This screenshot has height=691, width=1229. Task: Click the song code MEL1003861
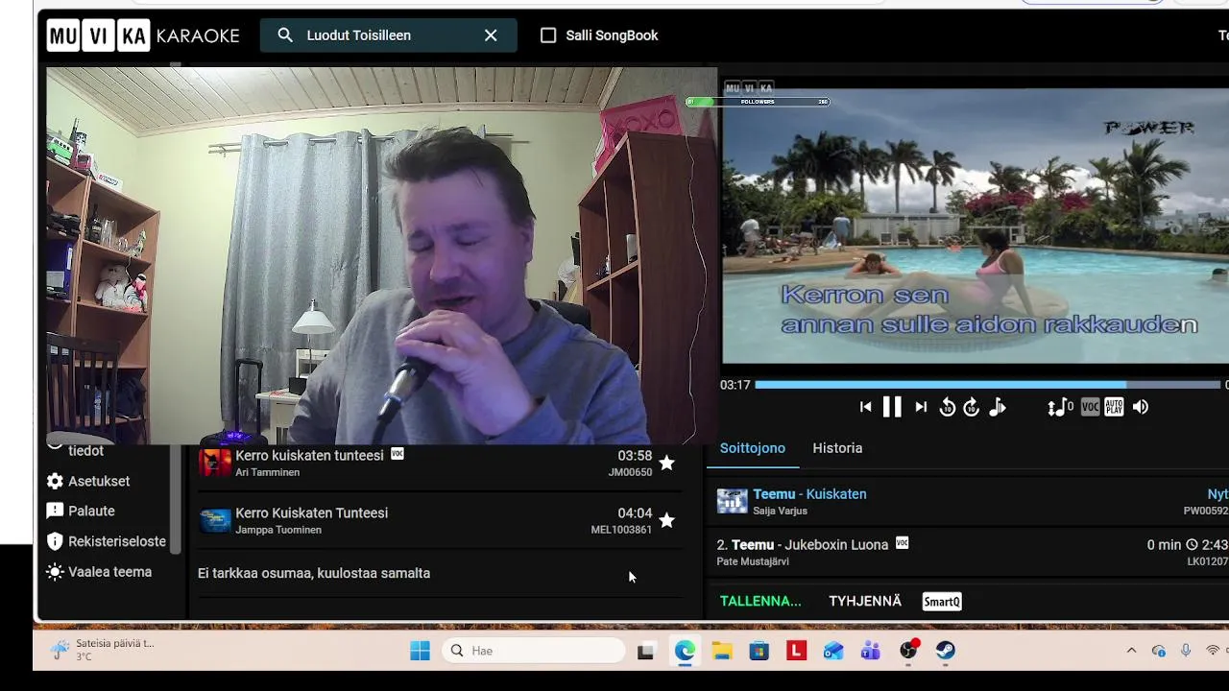pyautogui.click(x=621, y=530)
